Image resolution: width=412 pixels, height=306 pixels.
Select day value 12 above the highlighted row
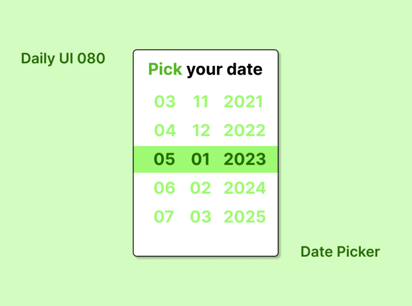(x=201, y=131)
